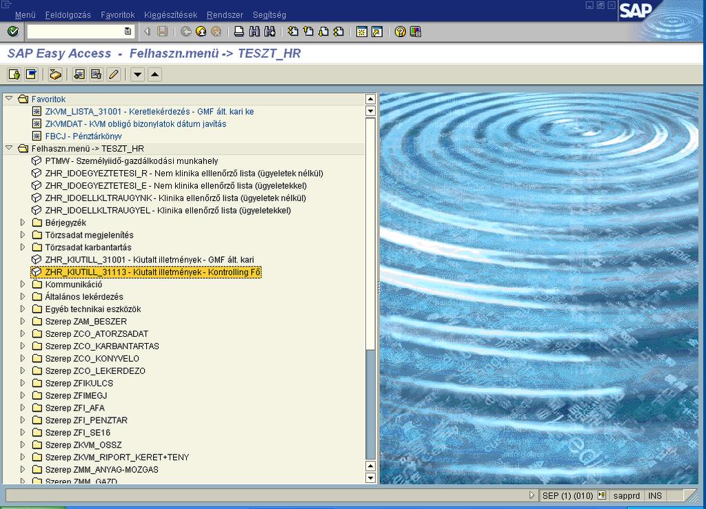
Task: Click the First Page icon
Action: point(293,32)
